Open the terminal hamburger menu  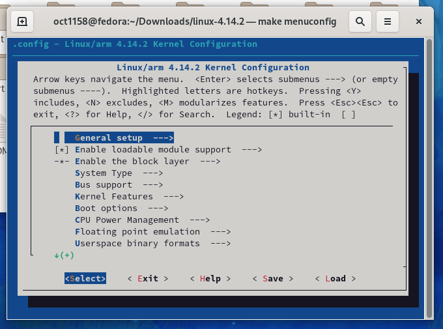[388, 21]
